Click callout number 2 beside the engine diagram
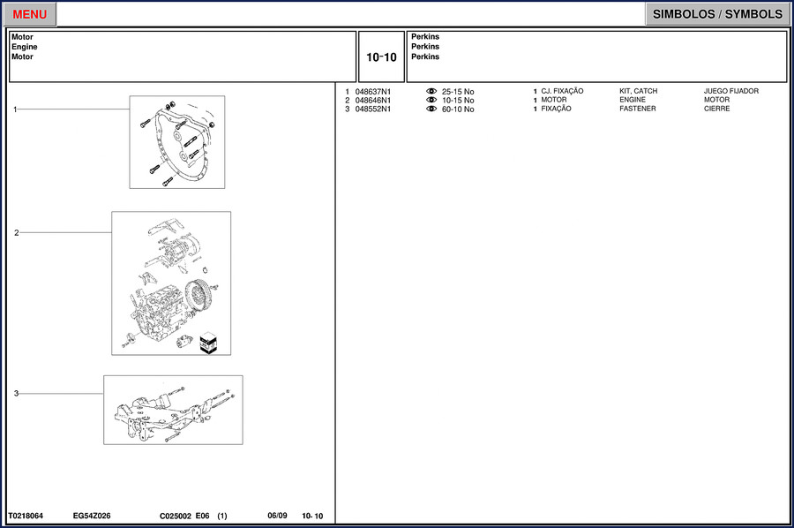This screenshot has width=794, height=528. [x=16, y=232]
